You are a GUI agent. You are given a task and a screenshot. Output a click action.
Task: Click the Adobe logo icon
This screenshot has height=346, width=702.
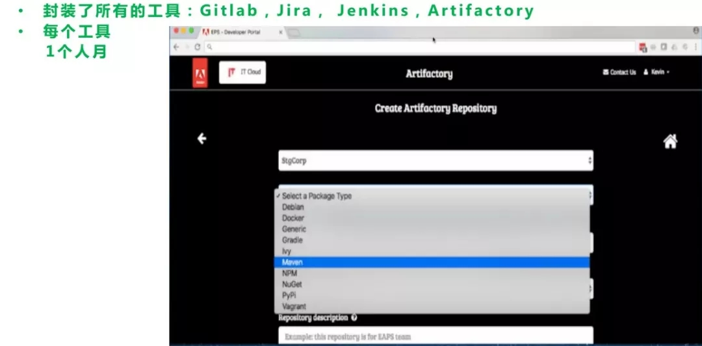point(200,73)
